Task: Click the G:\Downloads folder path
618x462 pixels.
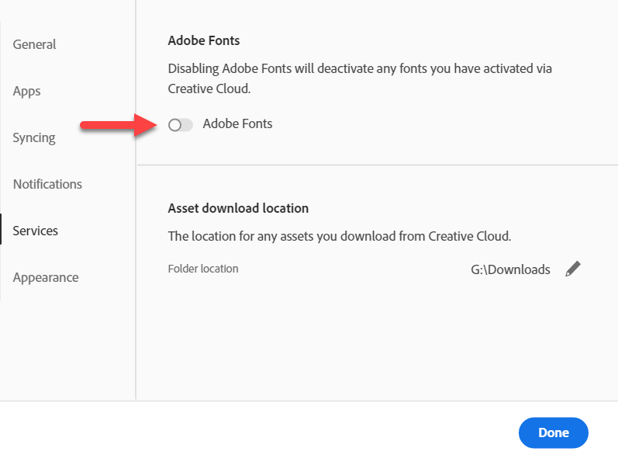Action: click(x=510, y=269)
